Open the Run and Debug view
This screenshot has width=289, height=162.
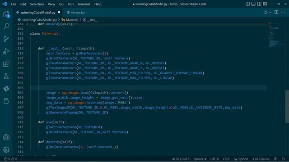click(x=6, y=51)
